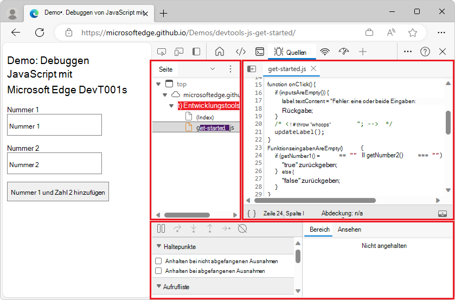Click line number 24 in gutter
Screen dimensions: 455x300
(258, 155)
